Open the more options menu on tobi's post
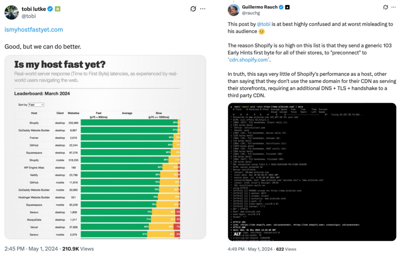Image resolution: width=400 pixels, height=256 pixels. tap(202, 9)
